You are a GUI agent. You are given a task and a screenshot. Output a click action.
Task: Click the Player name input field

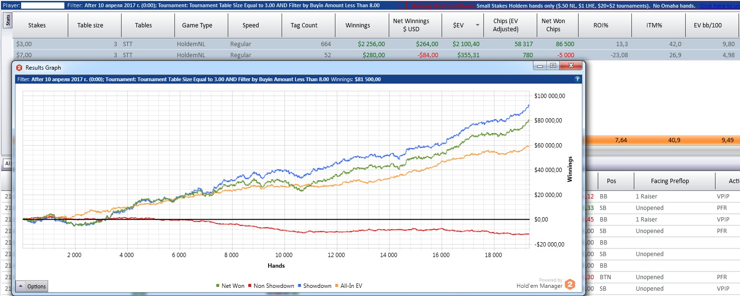click(44, 5)
